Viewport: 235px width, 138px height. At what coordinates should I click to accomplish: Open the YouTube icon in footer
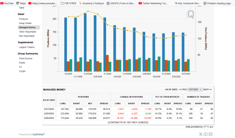[205, 134]
